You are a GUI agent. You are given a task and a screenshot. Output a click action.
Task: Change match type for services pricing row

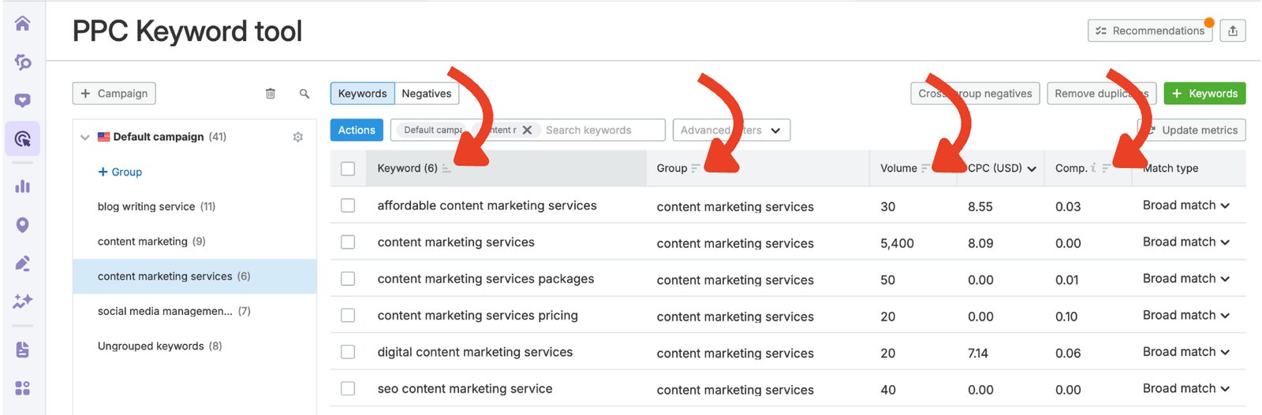coord(1186,316)
